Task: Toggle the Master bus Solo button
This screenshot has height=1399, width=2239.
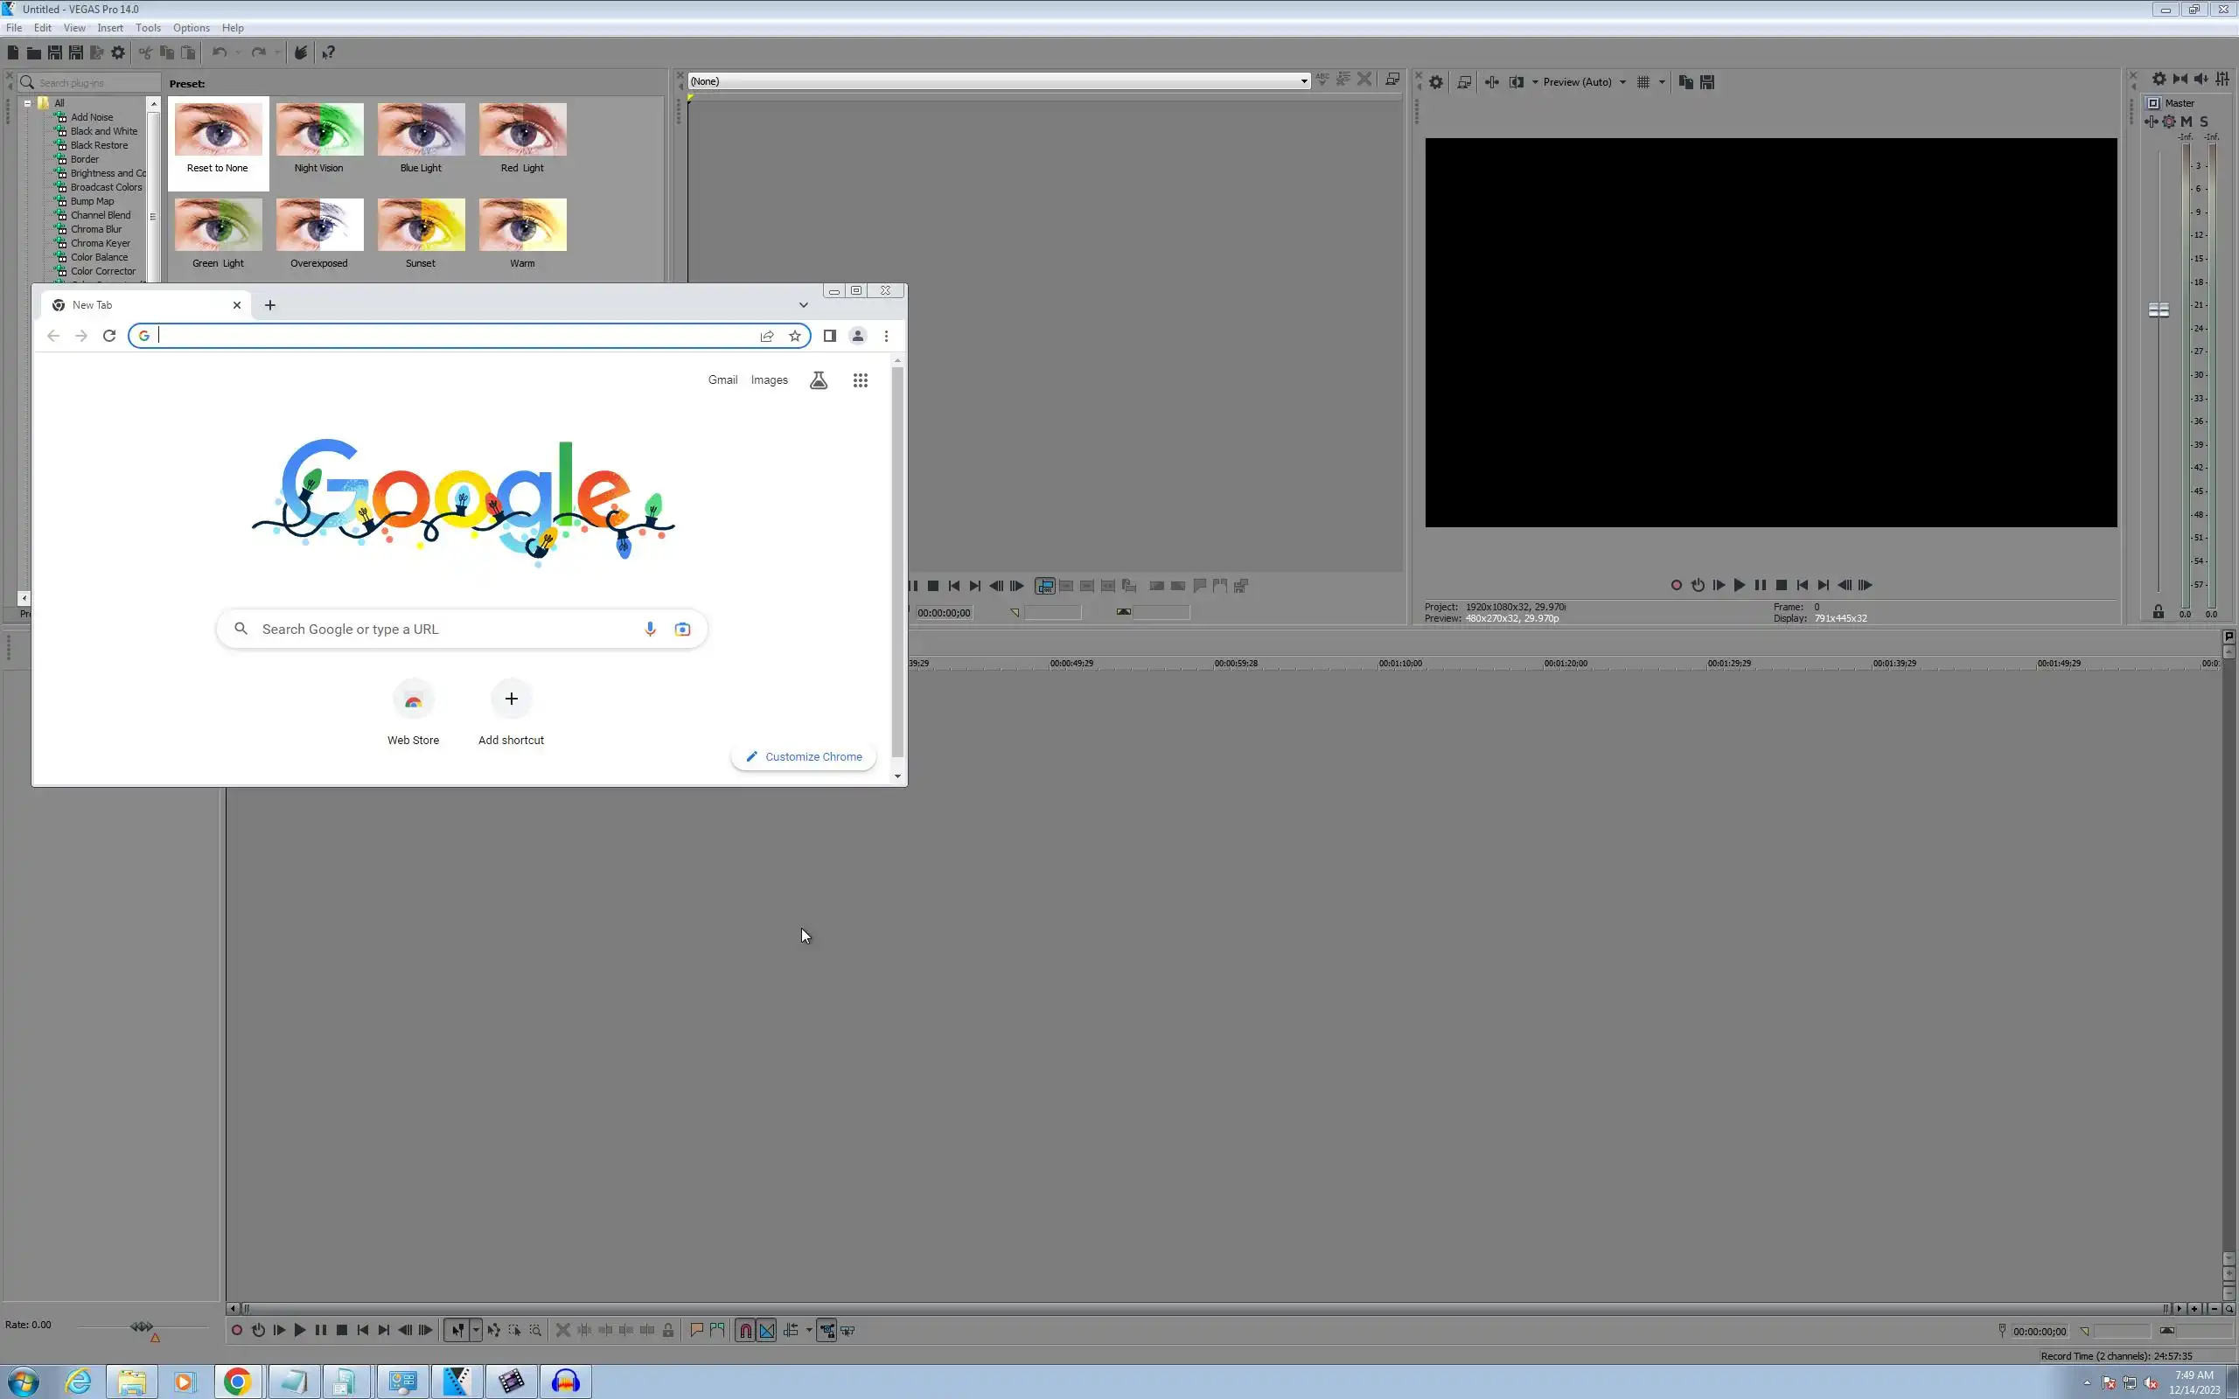Action: tap(2204, 122)
